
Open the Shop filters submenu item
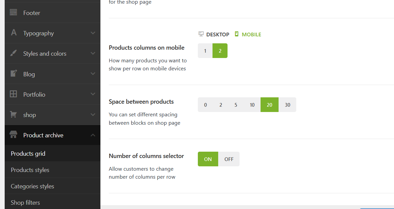(25, 202)
